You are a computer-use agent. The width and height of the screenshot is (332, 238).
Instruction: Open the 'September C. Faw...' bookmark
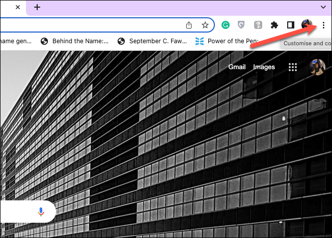pos(152,41)
